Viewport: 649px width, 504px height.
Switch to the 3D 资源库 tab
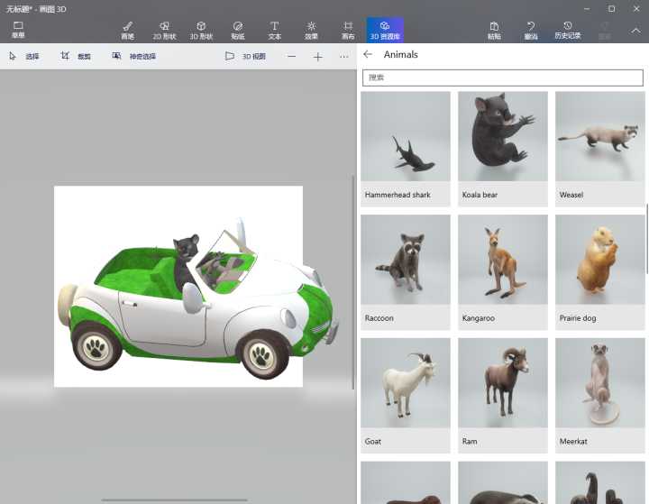coord(385,30)
